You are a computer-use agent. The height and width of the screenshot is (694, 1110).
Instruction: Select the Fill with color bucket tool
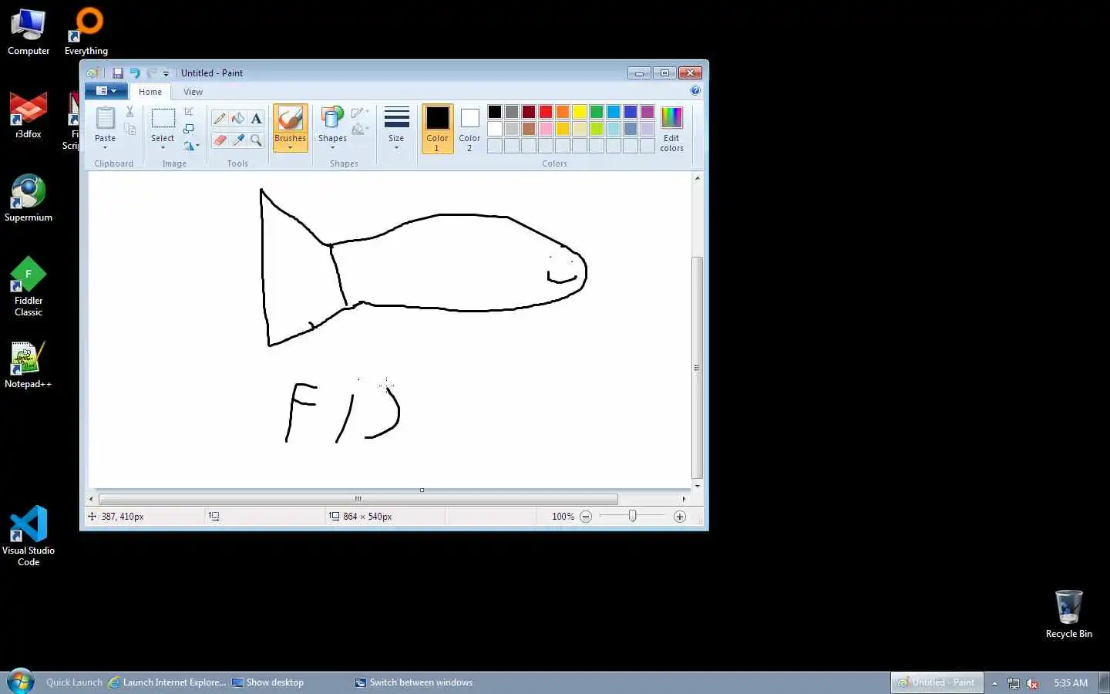click(x=238, y=118)
